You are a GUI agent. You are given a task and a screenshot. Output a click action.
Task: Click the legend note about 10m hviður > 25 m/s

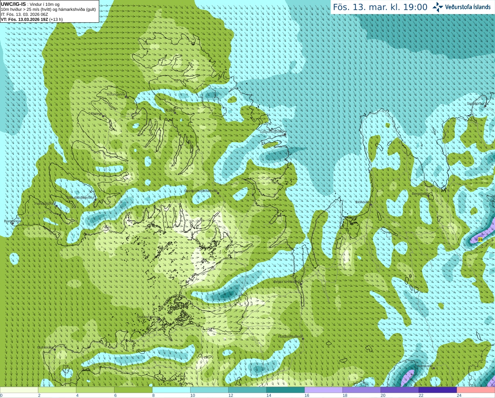pyautogui.click(x=48, y=9)
